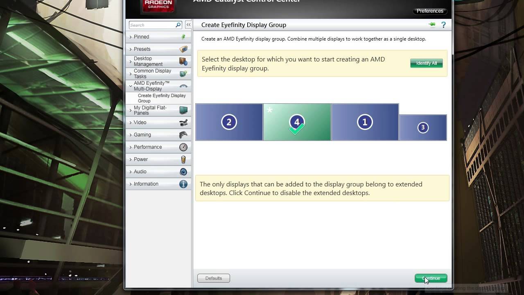The height and width of the screenshot is (295, 524).
Task: Click the Audio speaker icon
Action: 183,172
